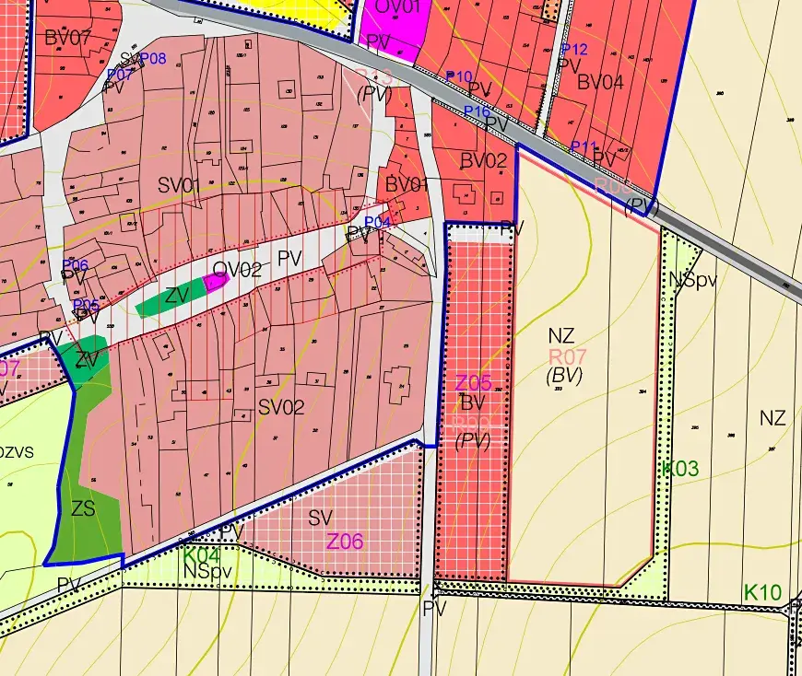802x676 pixels.
Task: Click the pink Z06 label
Action: tap(345, 542)
